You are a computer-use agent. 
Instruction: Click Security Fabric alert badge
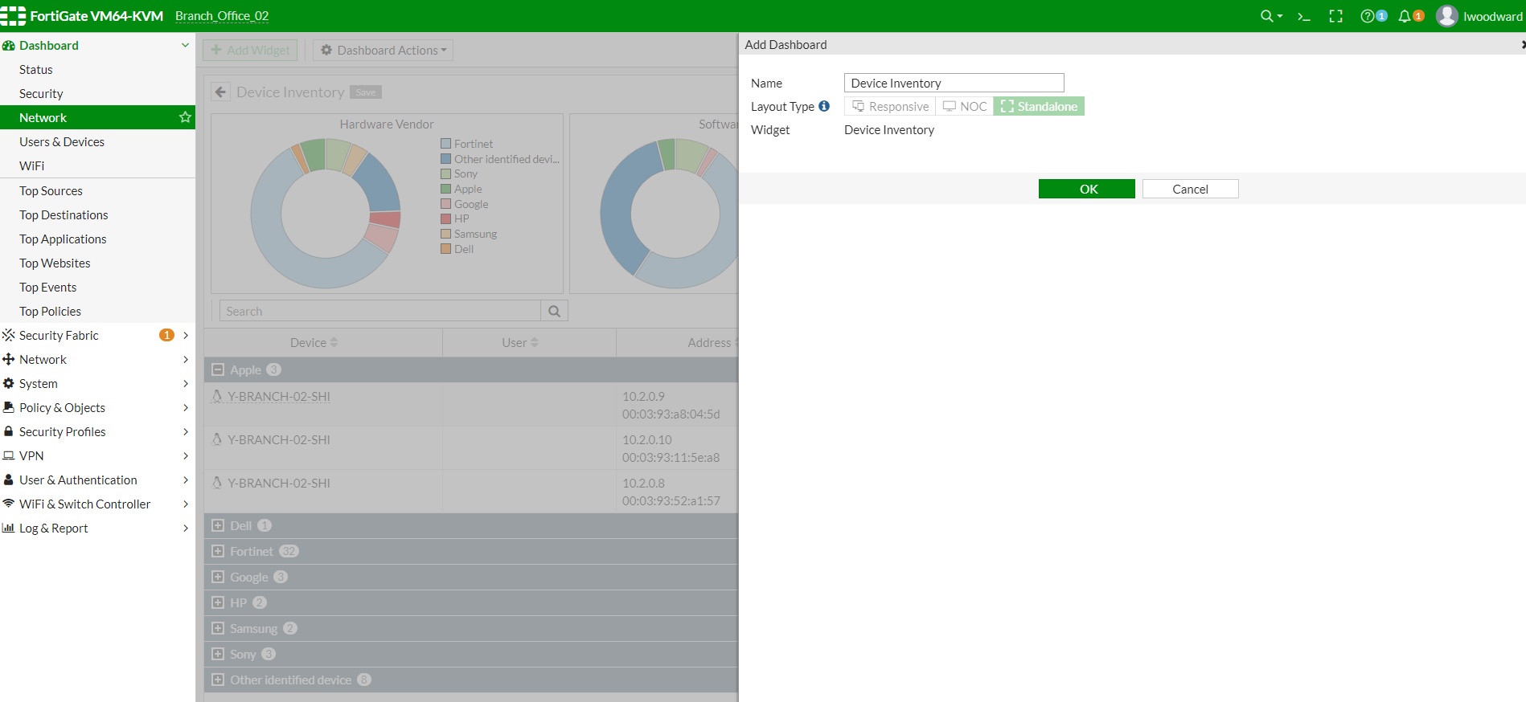(x=166, y=335)
